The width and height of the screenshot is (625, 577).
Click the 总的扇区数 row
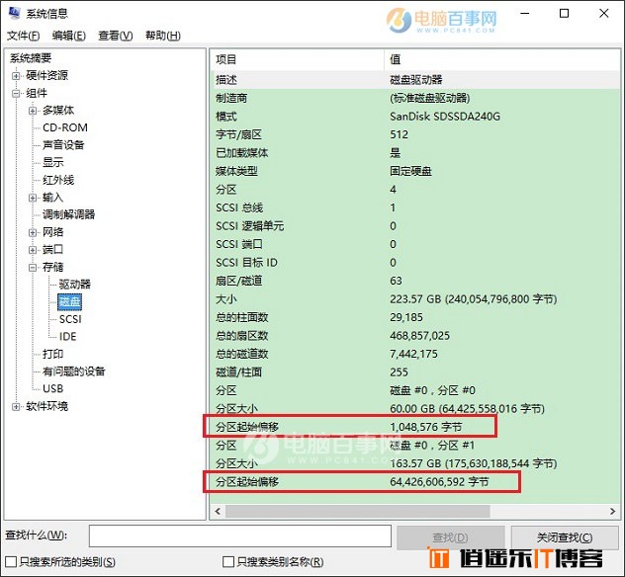click(x=415, y=336)
